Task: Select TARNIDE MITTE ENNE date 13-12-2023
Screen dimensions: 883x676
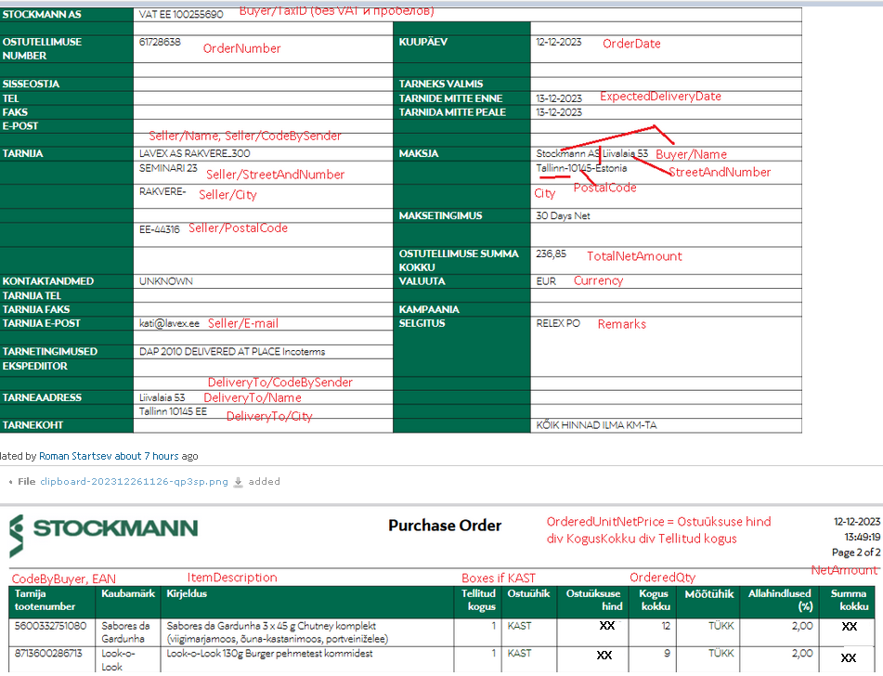Action: tap(559, 98)
